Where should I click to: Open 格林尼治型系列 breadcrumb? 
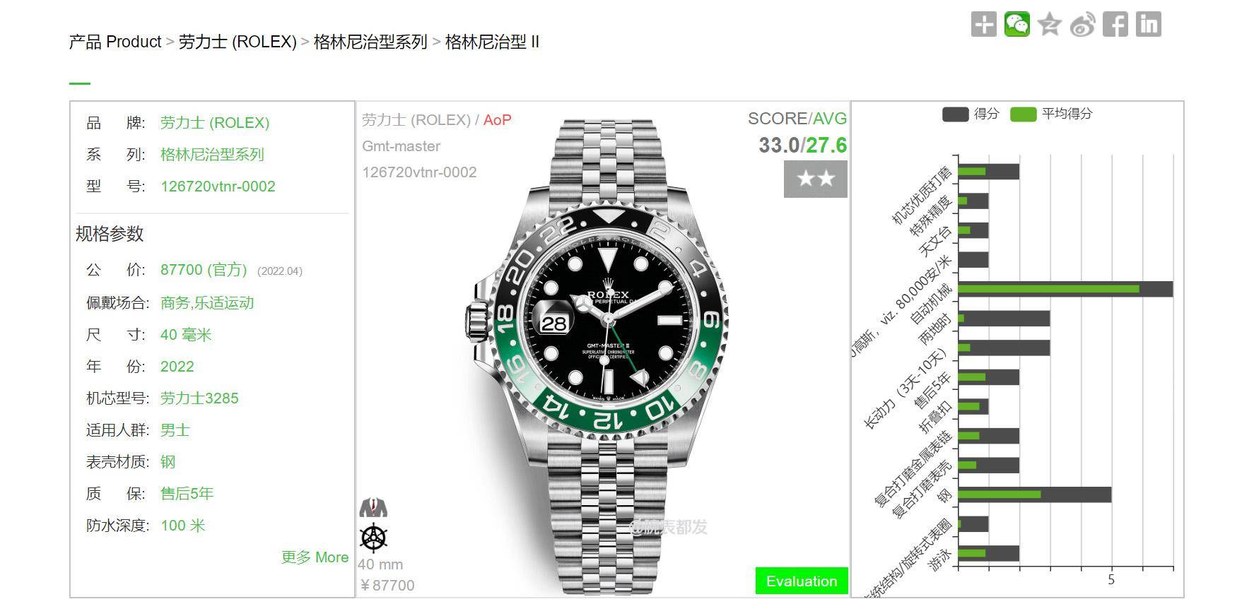[x=370, y=42]
